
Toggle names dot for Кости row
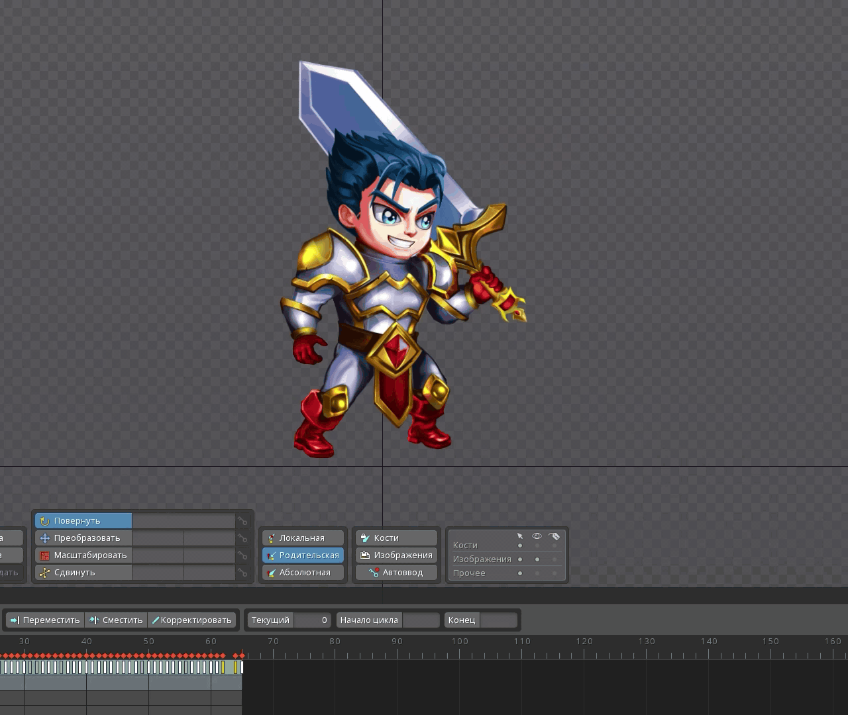coord(555,546)
